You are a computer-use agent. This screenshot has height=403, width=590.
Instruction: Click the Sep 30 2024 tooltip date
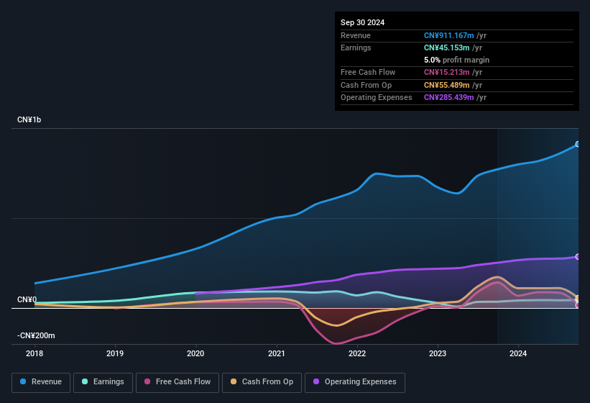click(x=362, y=22)
